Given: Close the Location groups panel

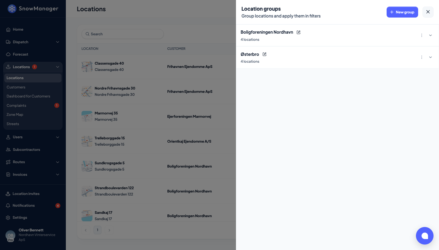Looking at the screenshot, I should coord(428,12).
